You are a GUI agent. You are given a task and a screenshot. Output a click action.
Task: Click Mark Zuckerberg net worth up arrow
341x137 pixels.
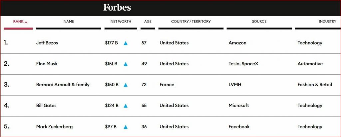126,127
